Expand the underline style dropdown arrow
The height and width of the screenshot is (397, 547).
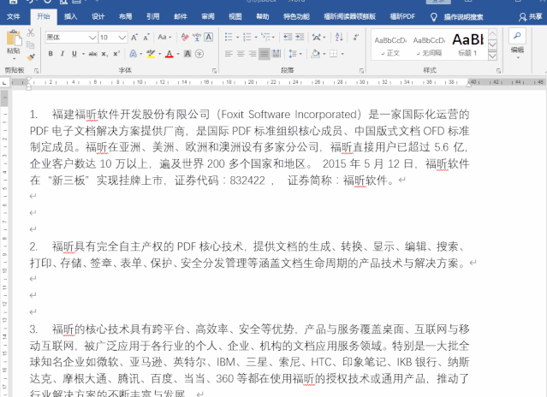[x=83, y=54]
